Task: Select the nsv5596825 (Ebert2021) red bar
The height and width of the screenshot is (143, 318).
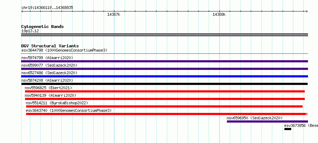Action: coord(165,91)
